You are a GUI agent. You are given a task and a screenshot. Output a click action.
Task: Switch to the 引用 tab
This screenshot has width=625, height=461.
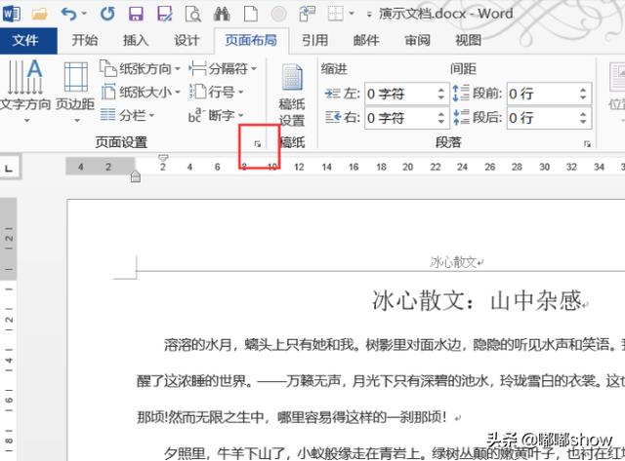pyautogui.click(x=314, y=40)
